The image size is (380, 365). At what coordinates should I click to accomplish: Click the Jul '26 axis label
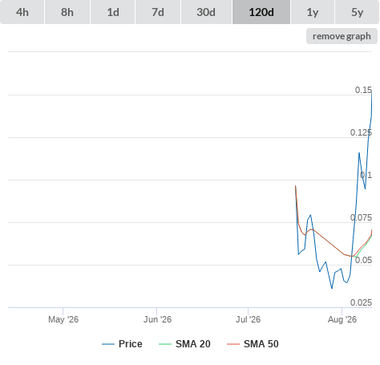point(248,319)
